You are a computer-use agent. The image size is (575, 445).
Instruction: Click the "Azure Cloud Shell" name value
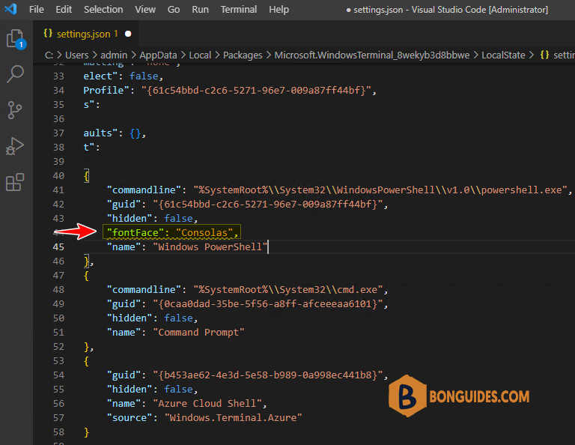coord(207,404)
